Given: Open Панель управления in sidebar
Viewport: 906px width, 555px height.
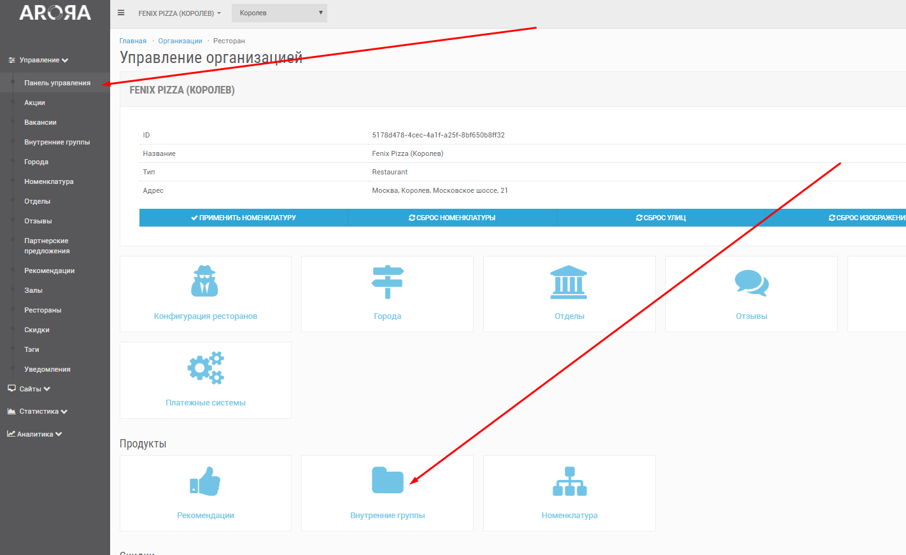Looking at the screenshot, I should point(57,83).
